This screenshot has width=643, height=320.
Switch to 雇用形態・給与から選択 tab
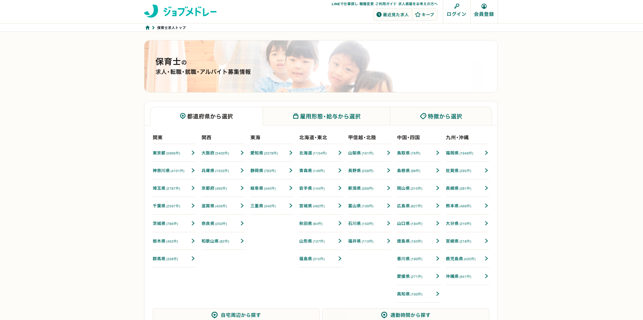pos(327,116)
